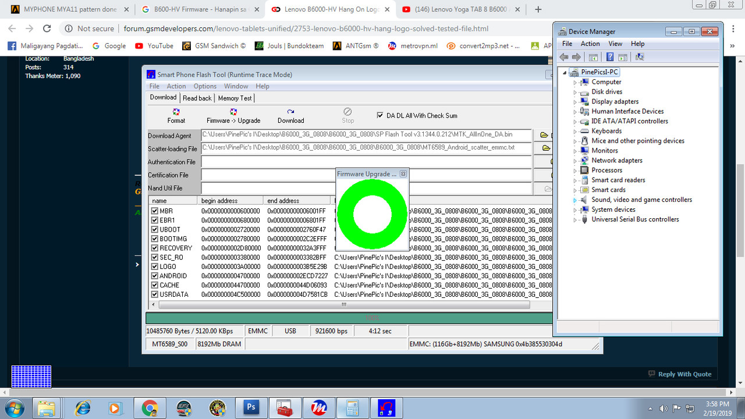The image size is (745, 419).
Task: Open the Calculator from the taskbar
Action: point(353,407)
